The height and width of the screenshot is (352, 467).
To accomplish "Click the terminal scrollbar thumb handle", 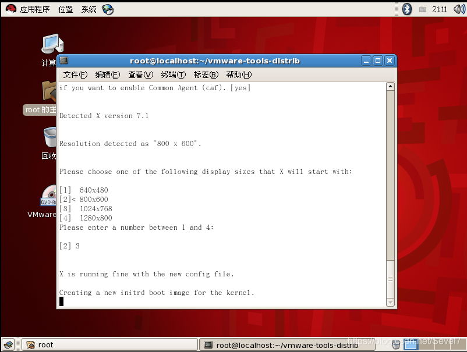I will coord(390,279).
